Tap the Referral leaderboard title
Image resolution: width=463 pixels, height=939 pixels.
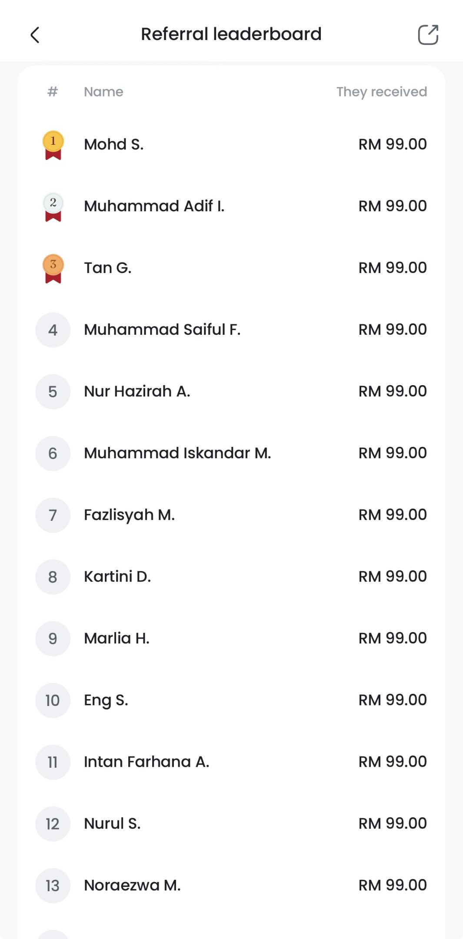pyautogui.click(x=231, y=34)
